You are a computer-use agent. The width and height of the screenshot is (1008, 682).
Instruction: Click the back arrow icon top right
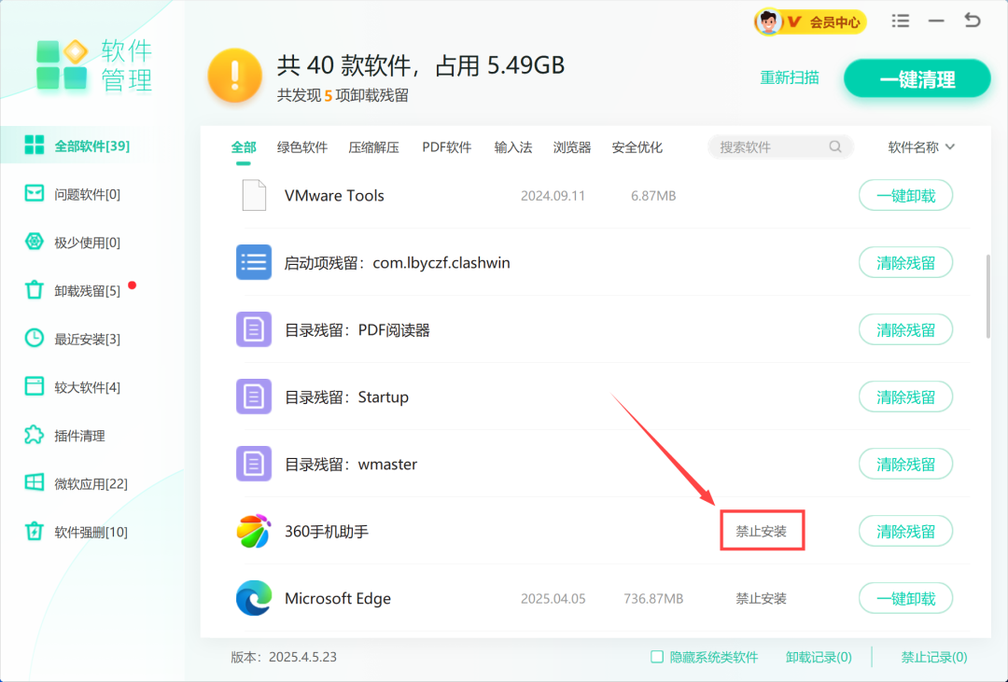coord(972,21)
